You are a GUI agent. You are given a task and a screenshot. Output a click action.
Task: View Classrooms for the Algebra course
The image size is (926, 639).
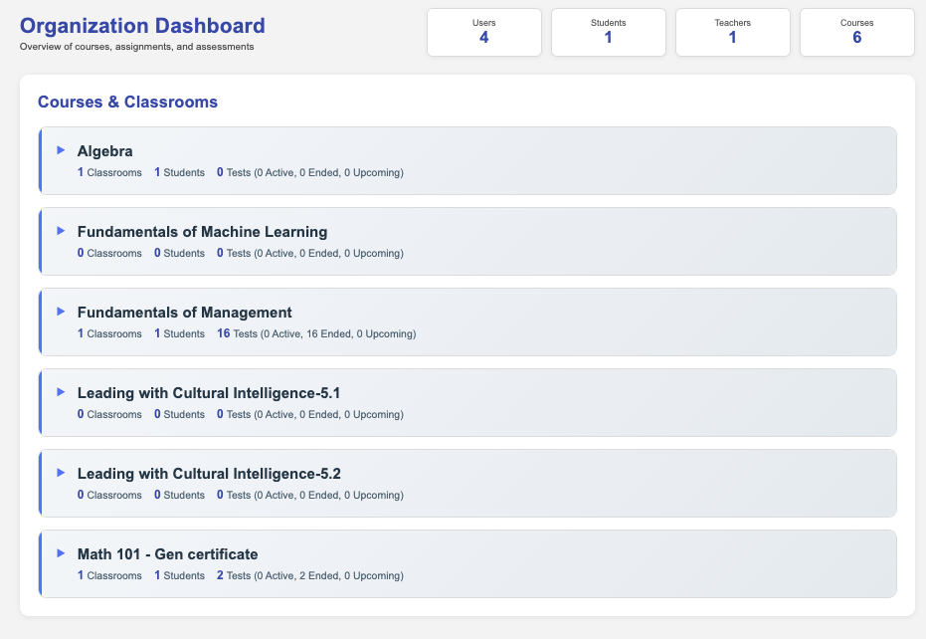click(x=109, y=172)
